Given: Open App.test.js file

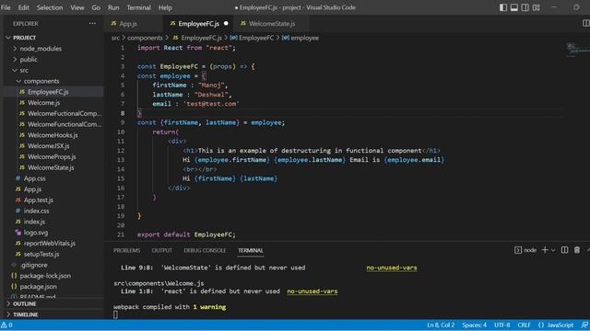Looking at the screenshot, I should click(x=38, y=200).
